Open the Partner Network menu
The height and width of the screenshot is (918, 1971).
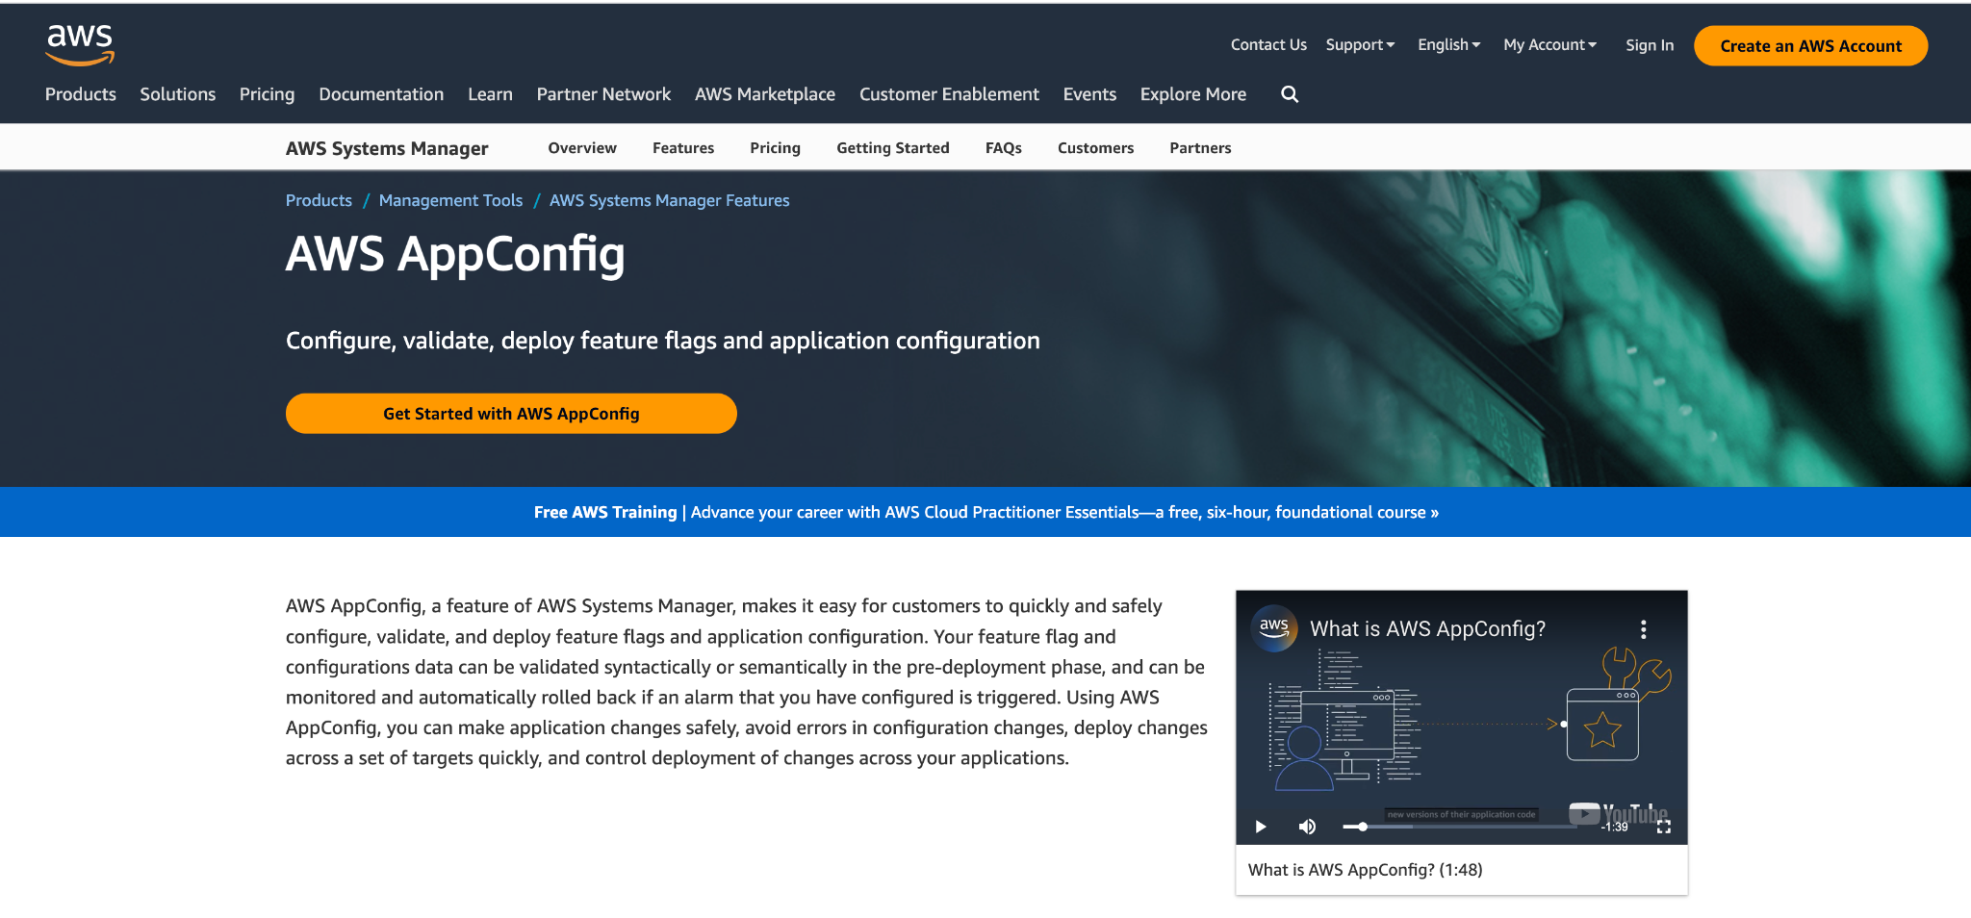(603, 94)
